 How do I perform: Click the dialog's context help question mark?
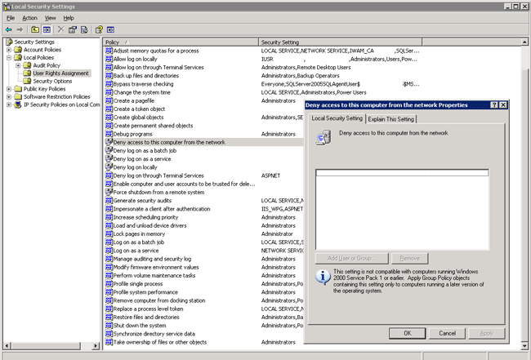[494, 105]
